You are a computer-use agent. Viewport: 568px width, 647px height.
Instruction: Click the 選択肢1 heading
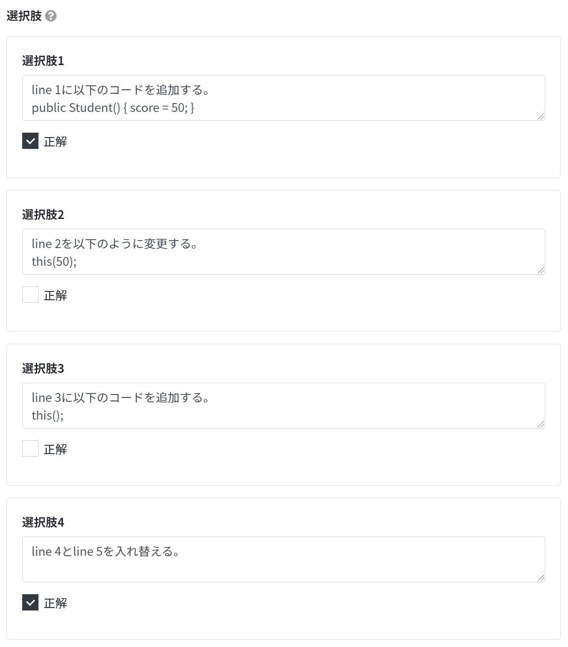click(x=43, y=61)
